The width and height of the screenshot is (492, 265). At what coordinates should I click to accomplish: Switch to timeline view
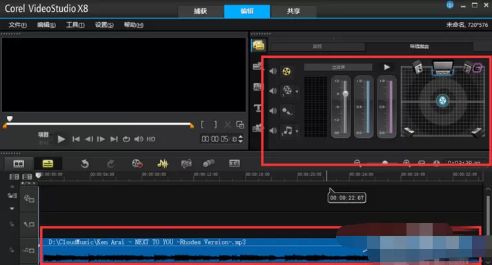click(x=48, y=164)
